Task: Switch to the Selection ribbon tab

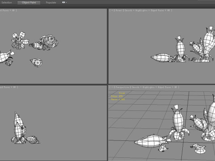Action: (x=6, y=3)
